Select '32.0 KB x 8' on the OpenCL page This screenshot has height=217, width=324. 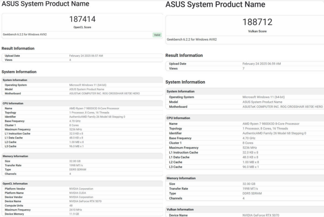76,133
